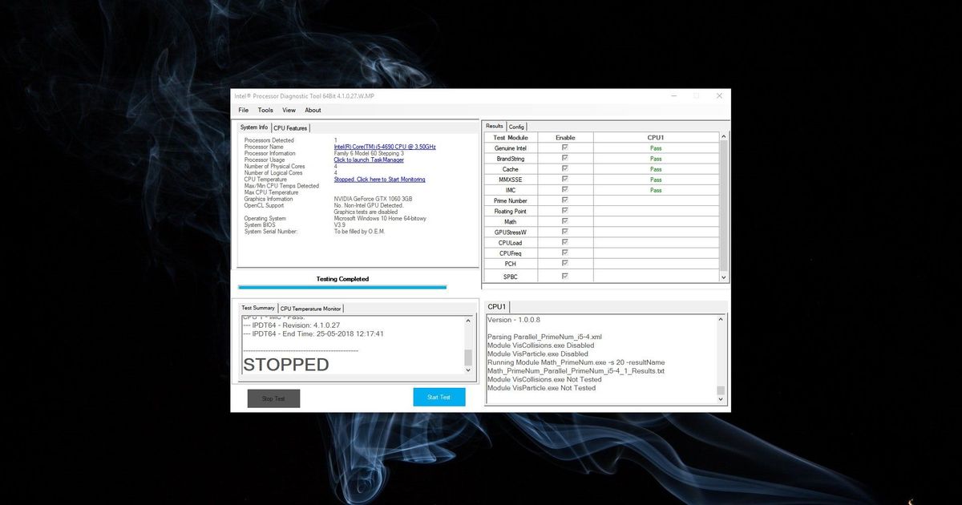Toggle the IMC enable checkbox
The image size is (962, 505).
(x=565, y=190)
